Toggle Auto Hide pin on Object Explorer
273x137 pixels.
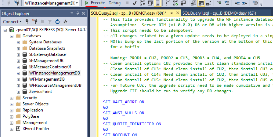(x=78, y=13)
